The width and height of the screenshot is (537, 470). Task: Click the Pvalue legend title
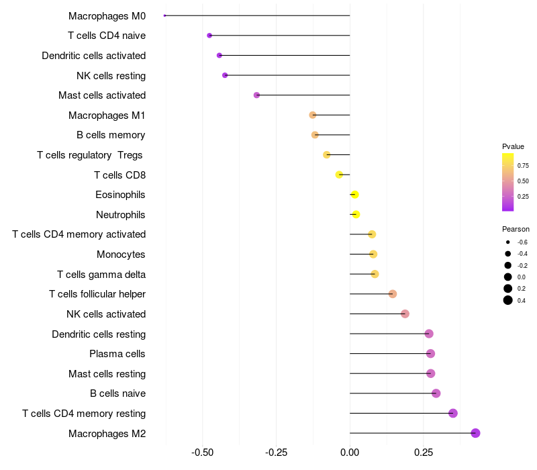[x=513, y=146]
